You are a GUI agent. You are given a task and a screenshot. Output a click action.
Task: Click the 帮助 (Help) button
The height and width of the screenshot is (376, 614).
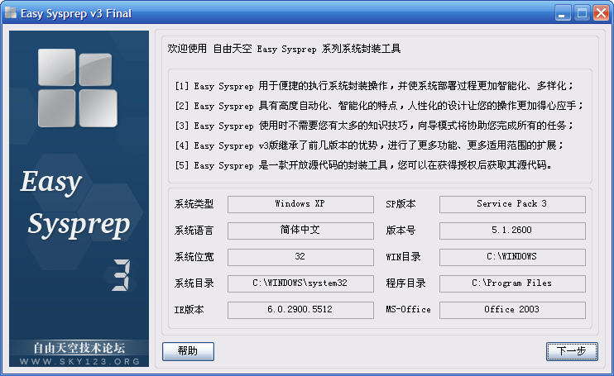pos(188,351)
